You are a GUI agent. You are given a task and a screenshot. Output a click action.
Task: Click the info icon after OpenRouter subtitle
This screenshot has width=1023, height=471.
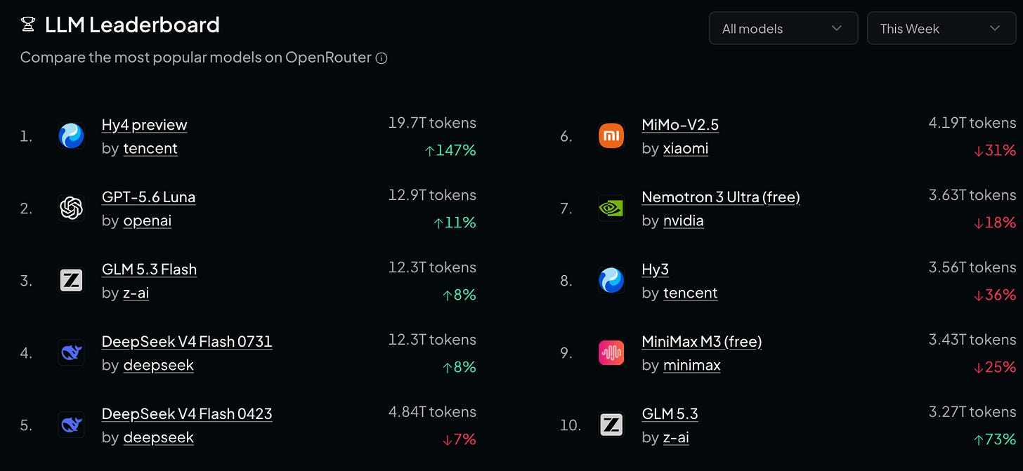(x=382, y=58)
